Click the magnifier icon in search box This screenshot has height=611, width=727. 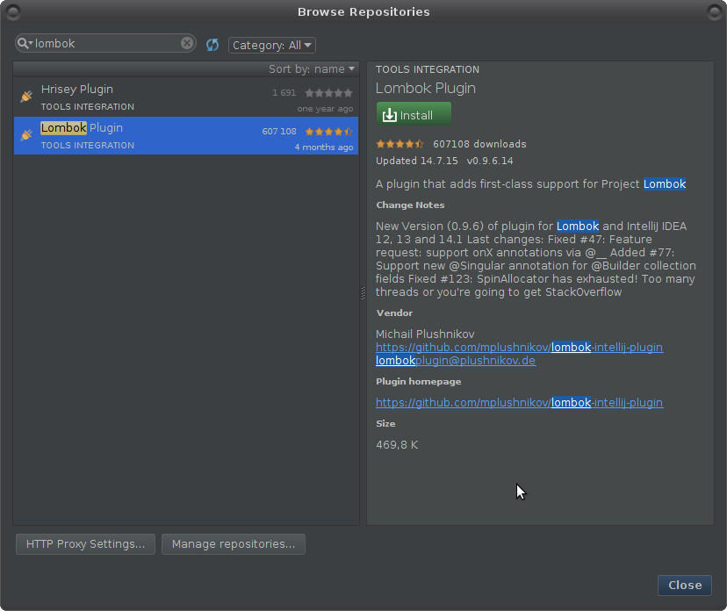[x=24, y=42]
